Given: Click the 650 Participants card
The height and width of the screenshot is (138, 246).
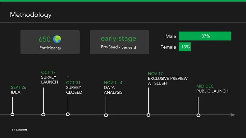Looking at the screenshot, I should (x=50, y=42).
